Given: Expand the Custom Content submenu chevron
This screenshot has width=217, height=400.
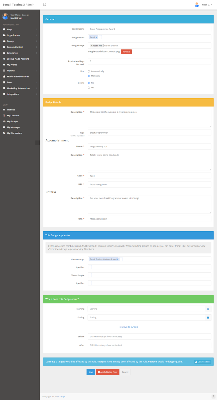Looking at the screenshot, I should pos(37,47).
